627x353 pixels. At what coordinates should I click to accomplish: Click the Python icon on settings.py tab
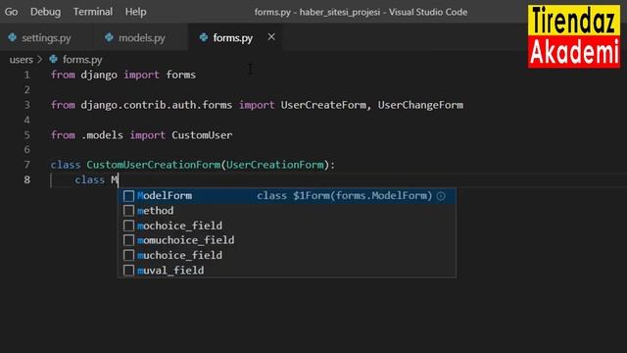coord(13,37)
